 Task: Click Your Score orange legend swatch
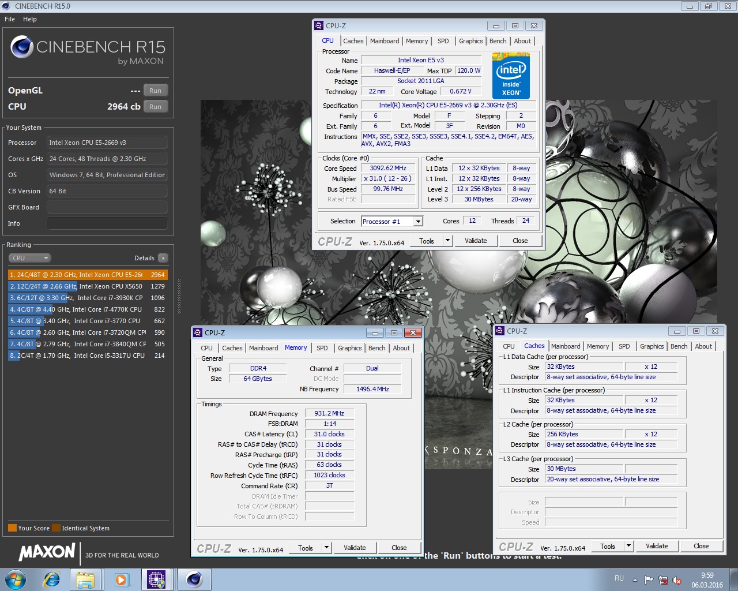click(12, 528)
